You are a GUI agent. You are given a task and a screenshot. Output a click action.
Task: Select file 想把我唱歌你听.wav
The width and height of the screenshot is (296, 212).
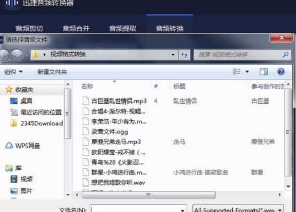[118, 183]
